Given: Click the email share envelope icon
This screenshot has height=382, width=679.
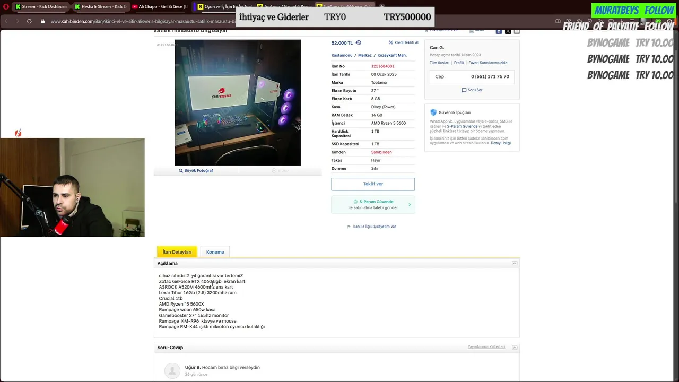Looking at the screenshot, I should tap(517, 31).
